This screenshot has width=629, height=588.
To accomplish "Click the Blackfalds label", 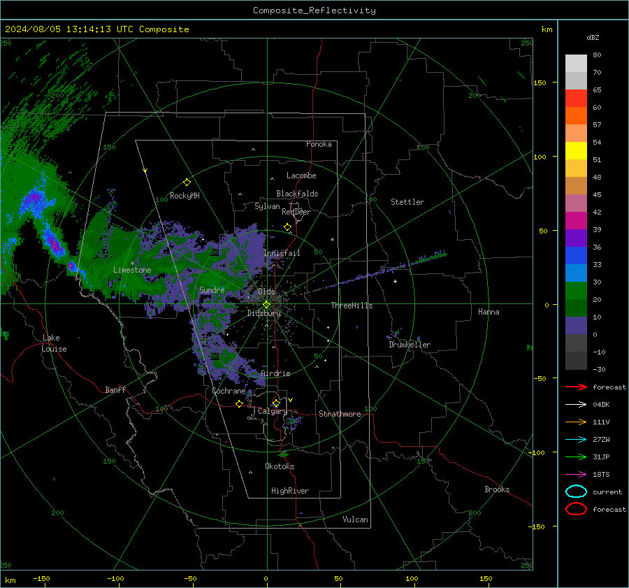I will (297, 194).
